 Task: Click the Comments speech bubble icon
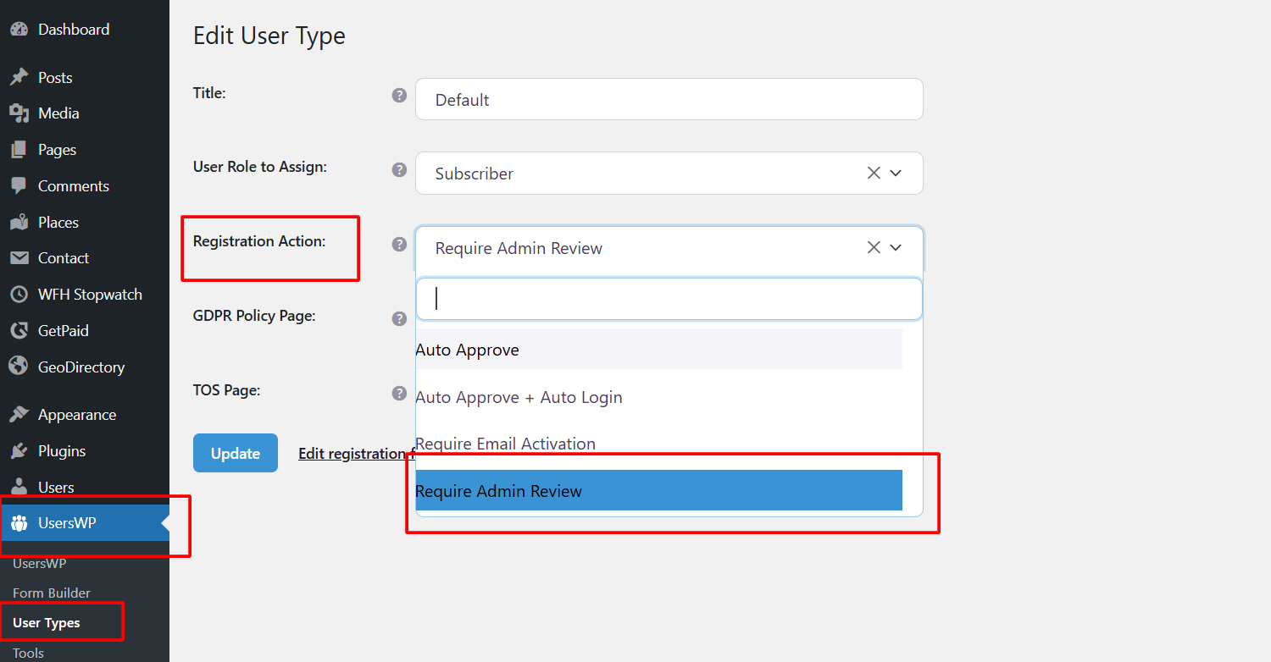click(x=19, y=186)
